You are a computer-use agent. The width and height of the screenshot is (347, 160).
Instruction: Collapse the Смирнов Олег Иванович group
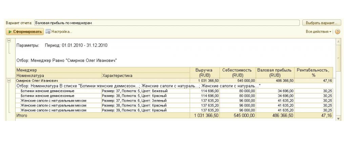tap(9, 81)
